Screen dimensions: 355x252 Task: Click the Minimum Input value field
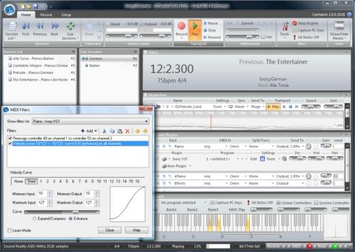tap(42, 193)
